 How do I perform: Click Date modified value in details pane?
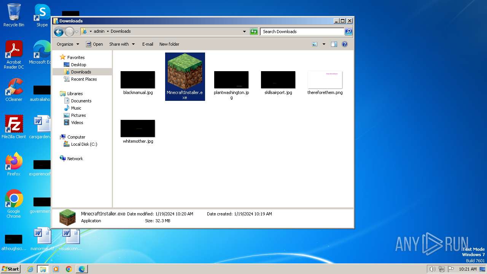[x=174, y=214]
